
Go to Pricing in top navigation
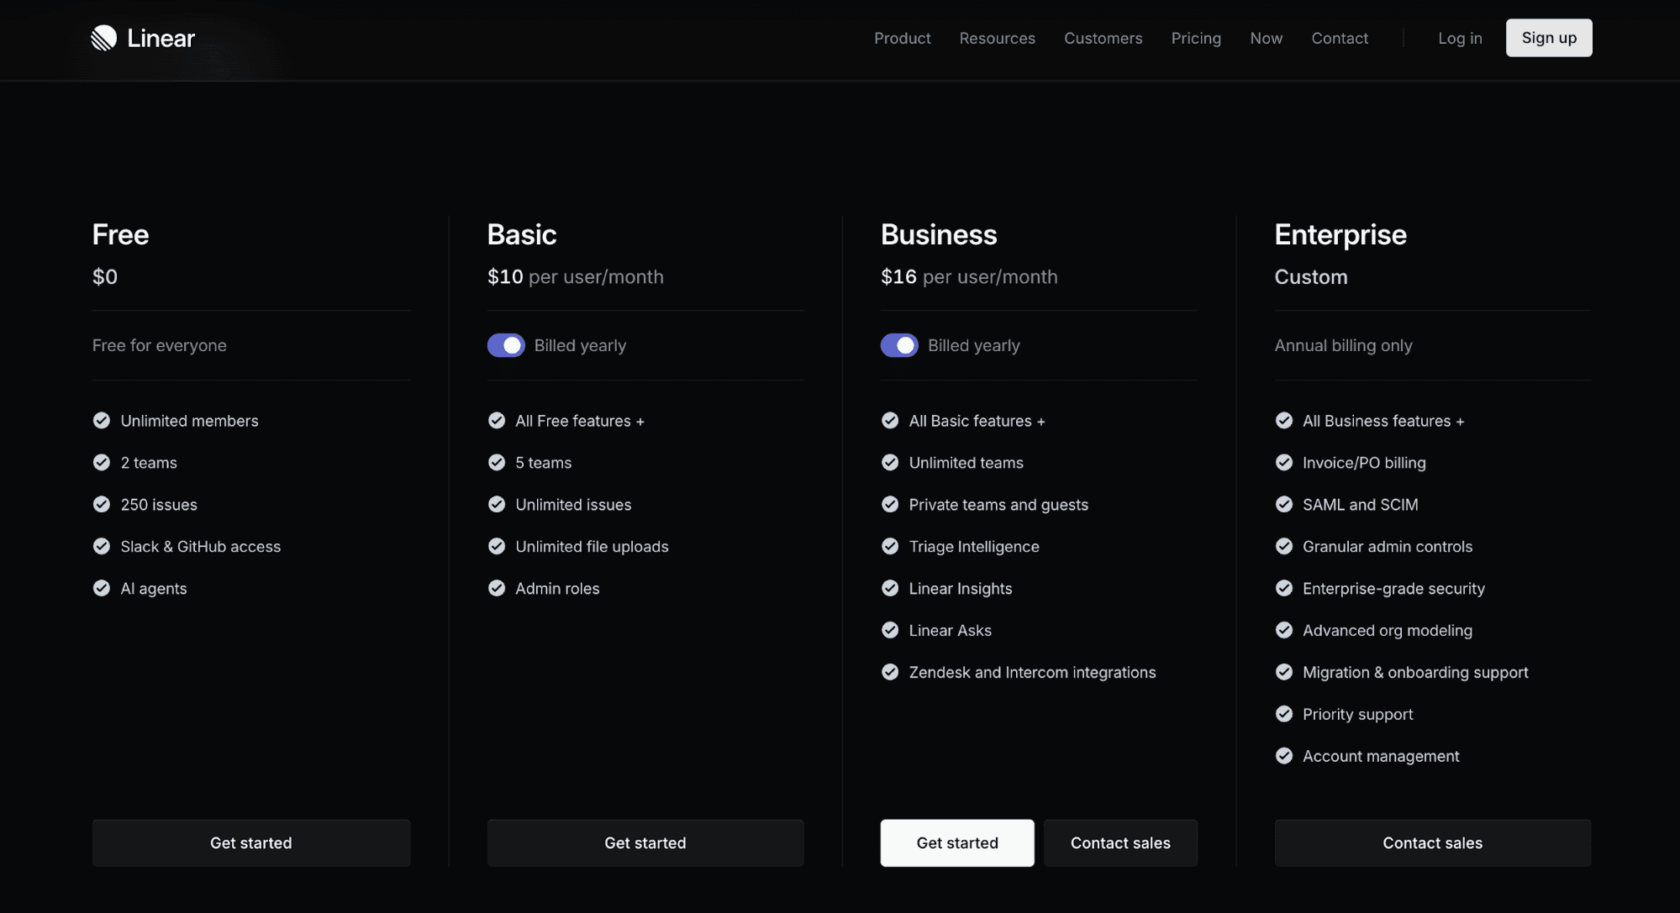1196,38
